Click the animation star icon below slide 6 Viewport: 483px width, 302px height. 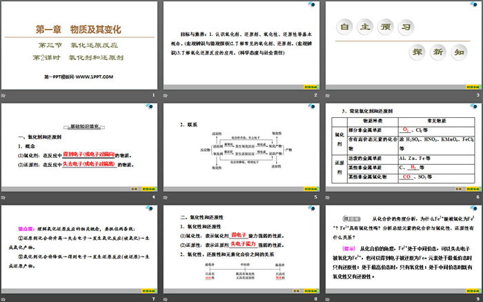pyautogui.click(x=328, y=197)
